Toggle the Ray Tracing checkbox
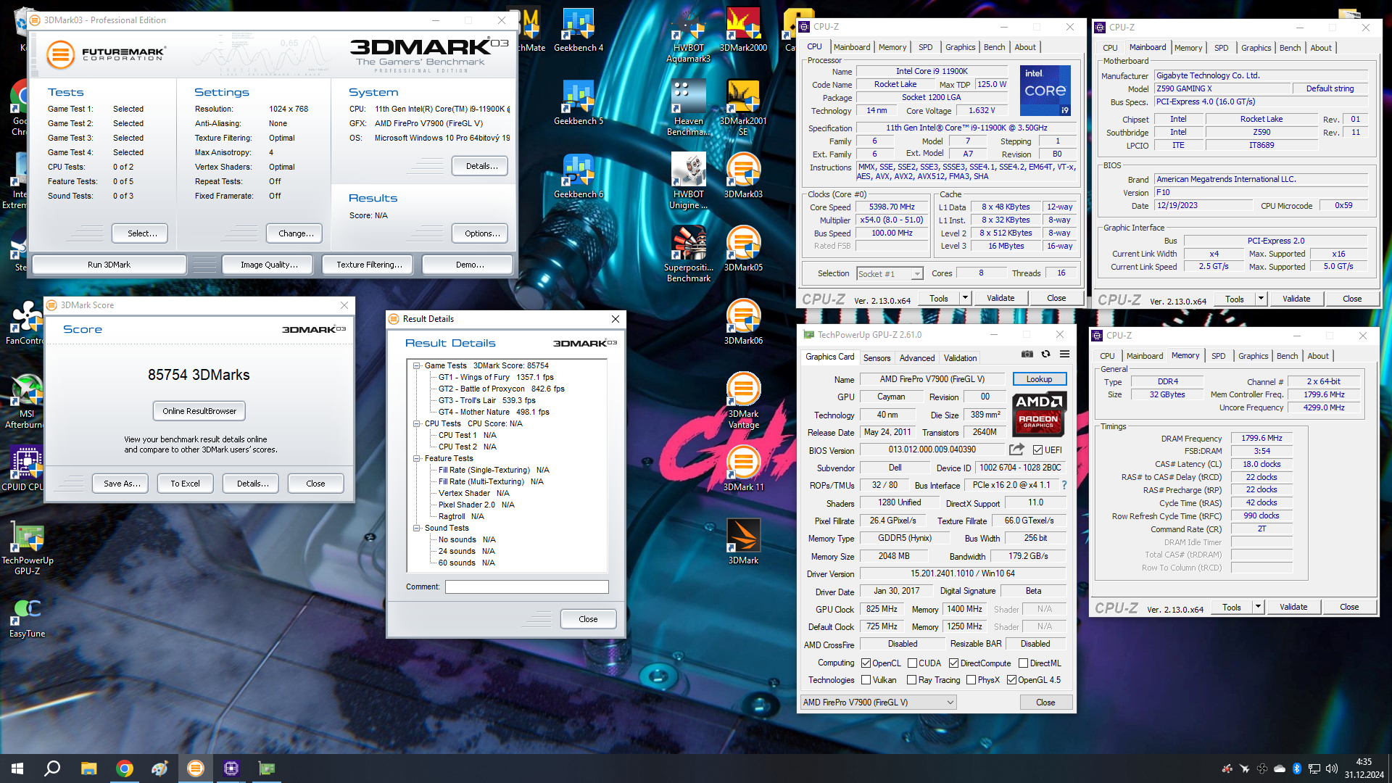The height and width of the screenshot is (783, 1392). click(x=912, y=679)
